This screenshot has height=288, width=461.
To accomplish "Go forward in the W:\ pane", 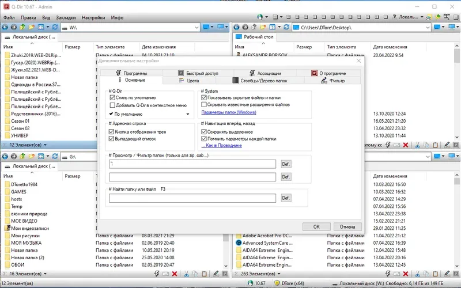I will pos(13,27).
